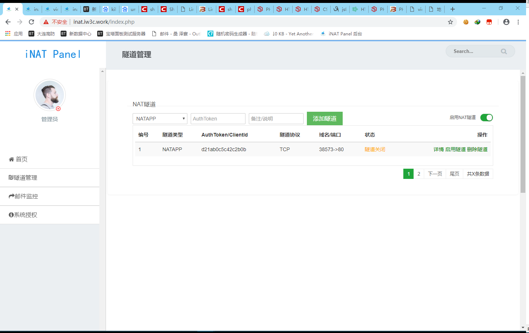Focus the 备注/说明 input field
529x333 pixels.
[276, 119]
